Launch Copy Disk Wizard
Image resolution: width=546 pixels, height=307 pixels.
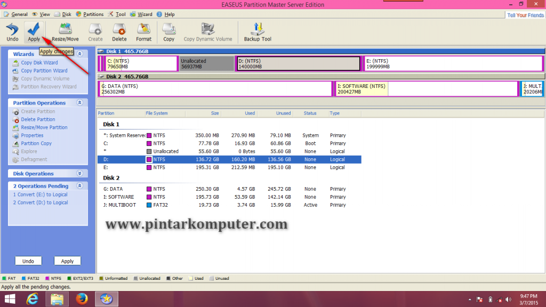coord(35,63)
